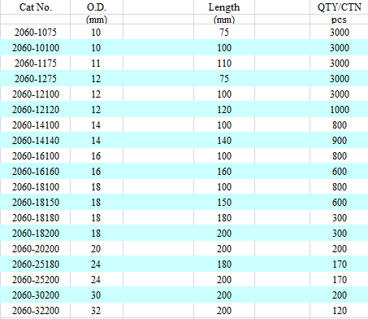Viewport: 368px width, 319px height.
Task: Click length value 200 in row 2060-32200
Action: tap(224, 311)
